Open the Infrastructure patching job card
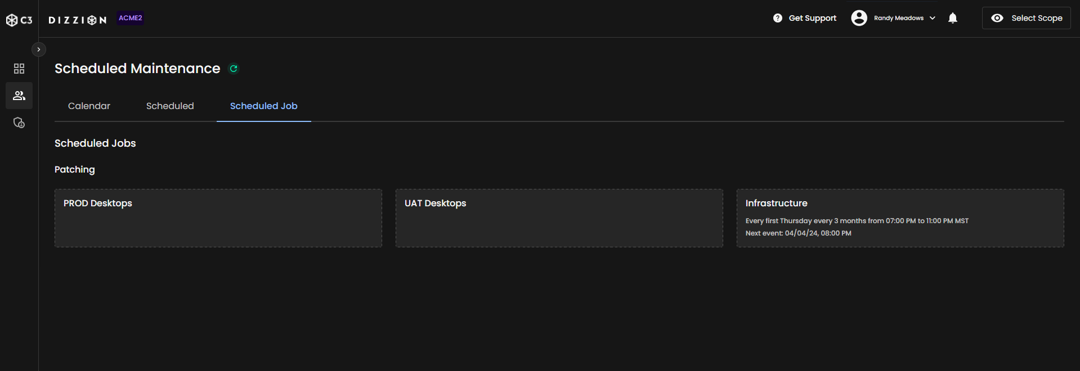 900,218
